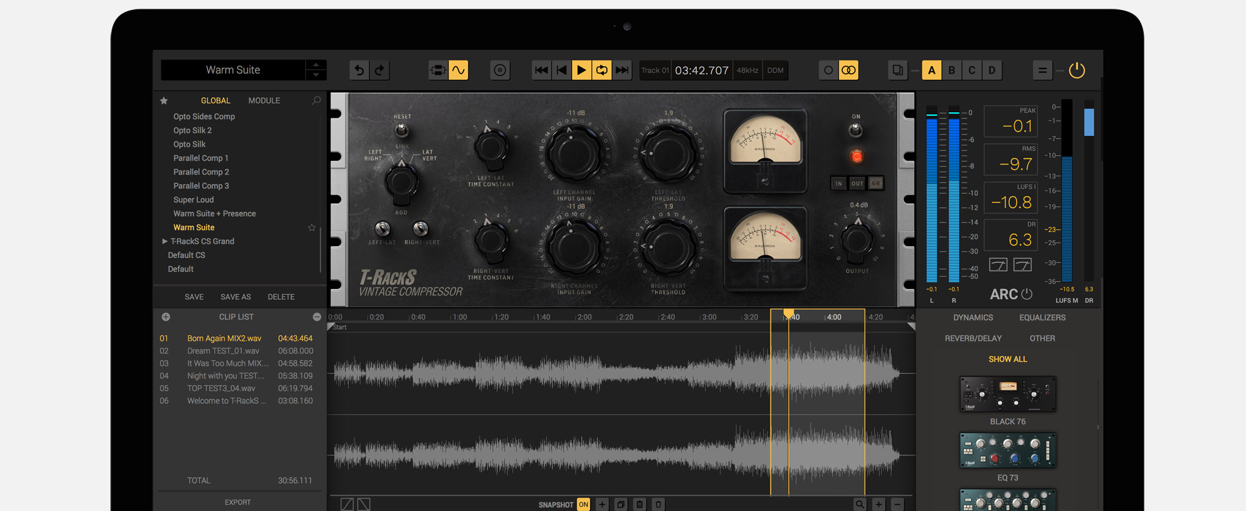Activate comparison slot D
Screen dimensions: 1246x511
(992, 70)
